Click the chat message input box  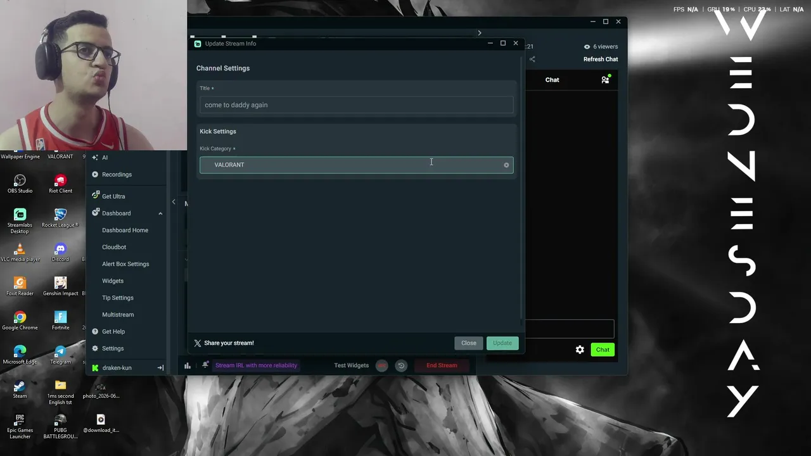coord(568,329)
